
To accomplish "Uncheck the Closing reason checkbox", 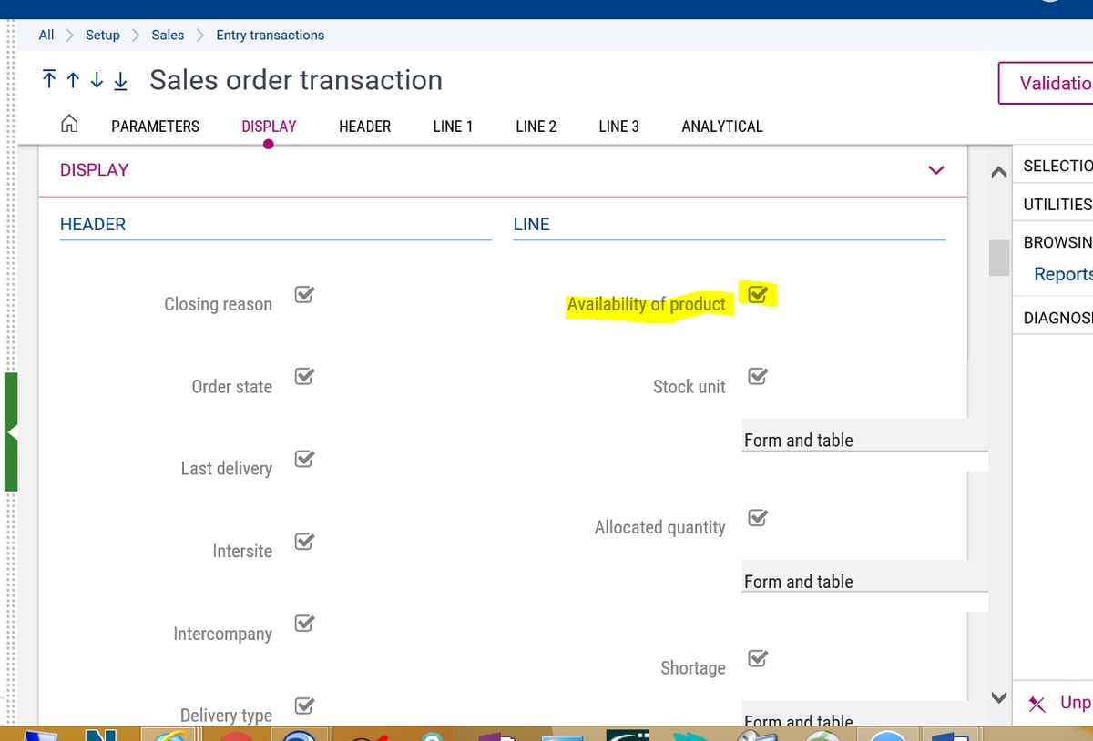I will pos(303,293).
